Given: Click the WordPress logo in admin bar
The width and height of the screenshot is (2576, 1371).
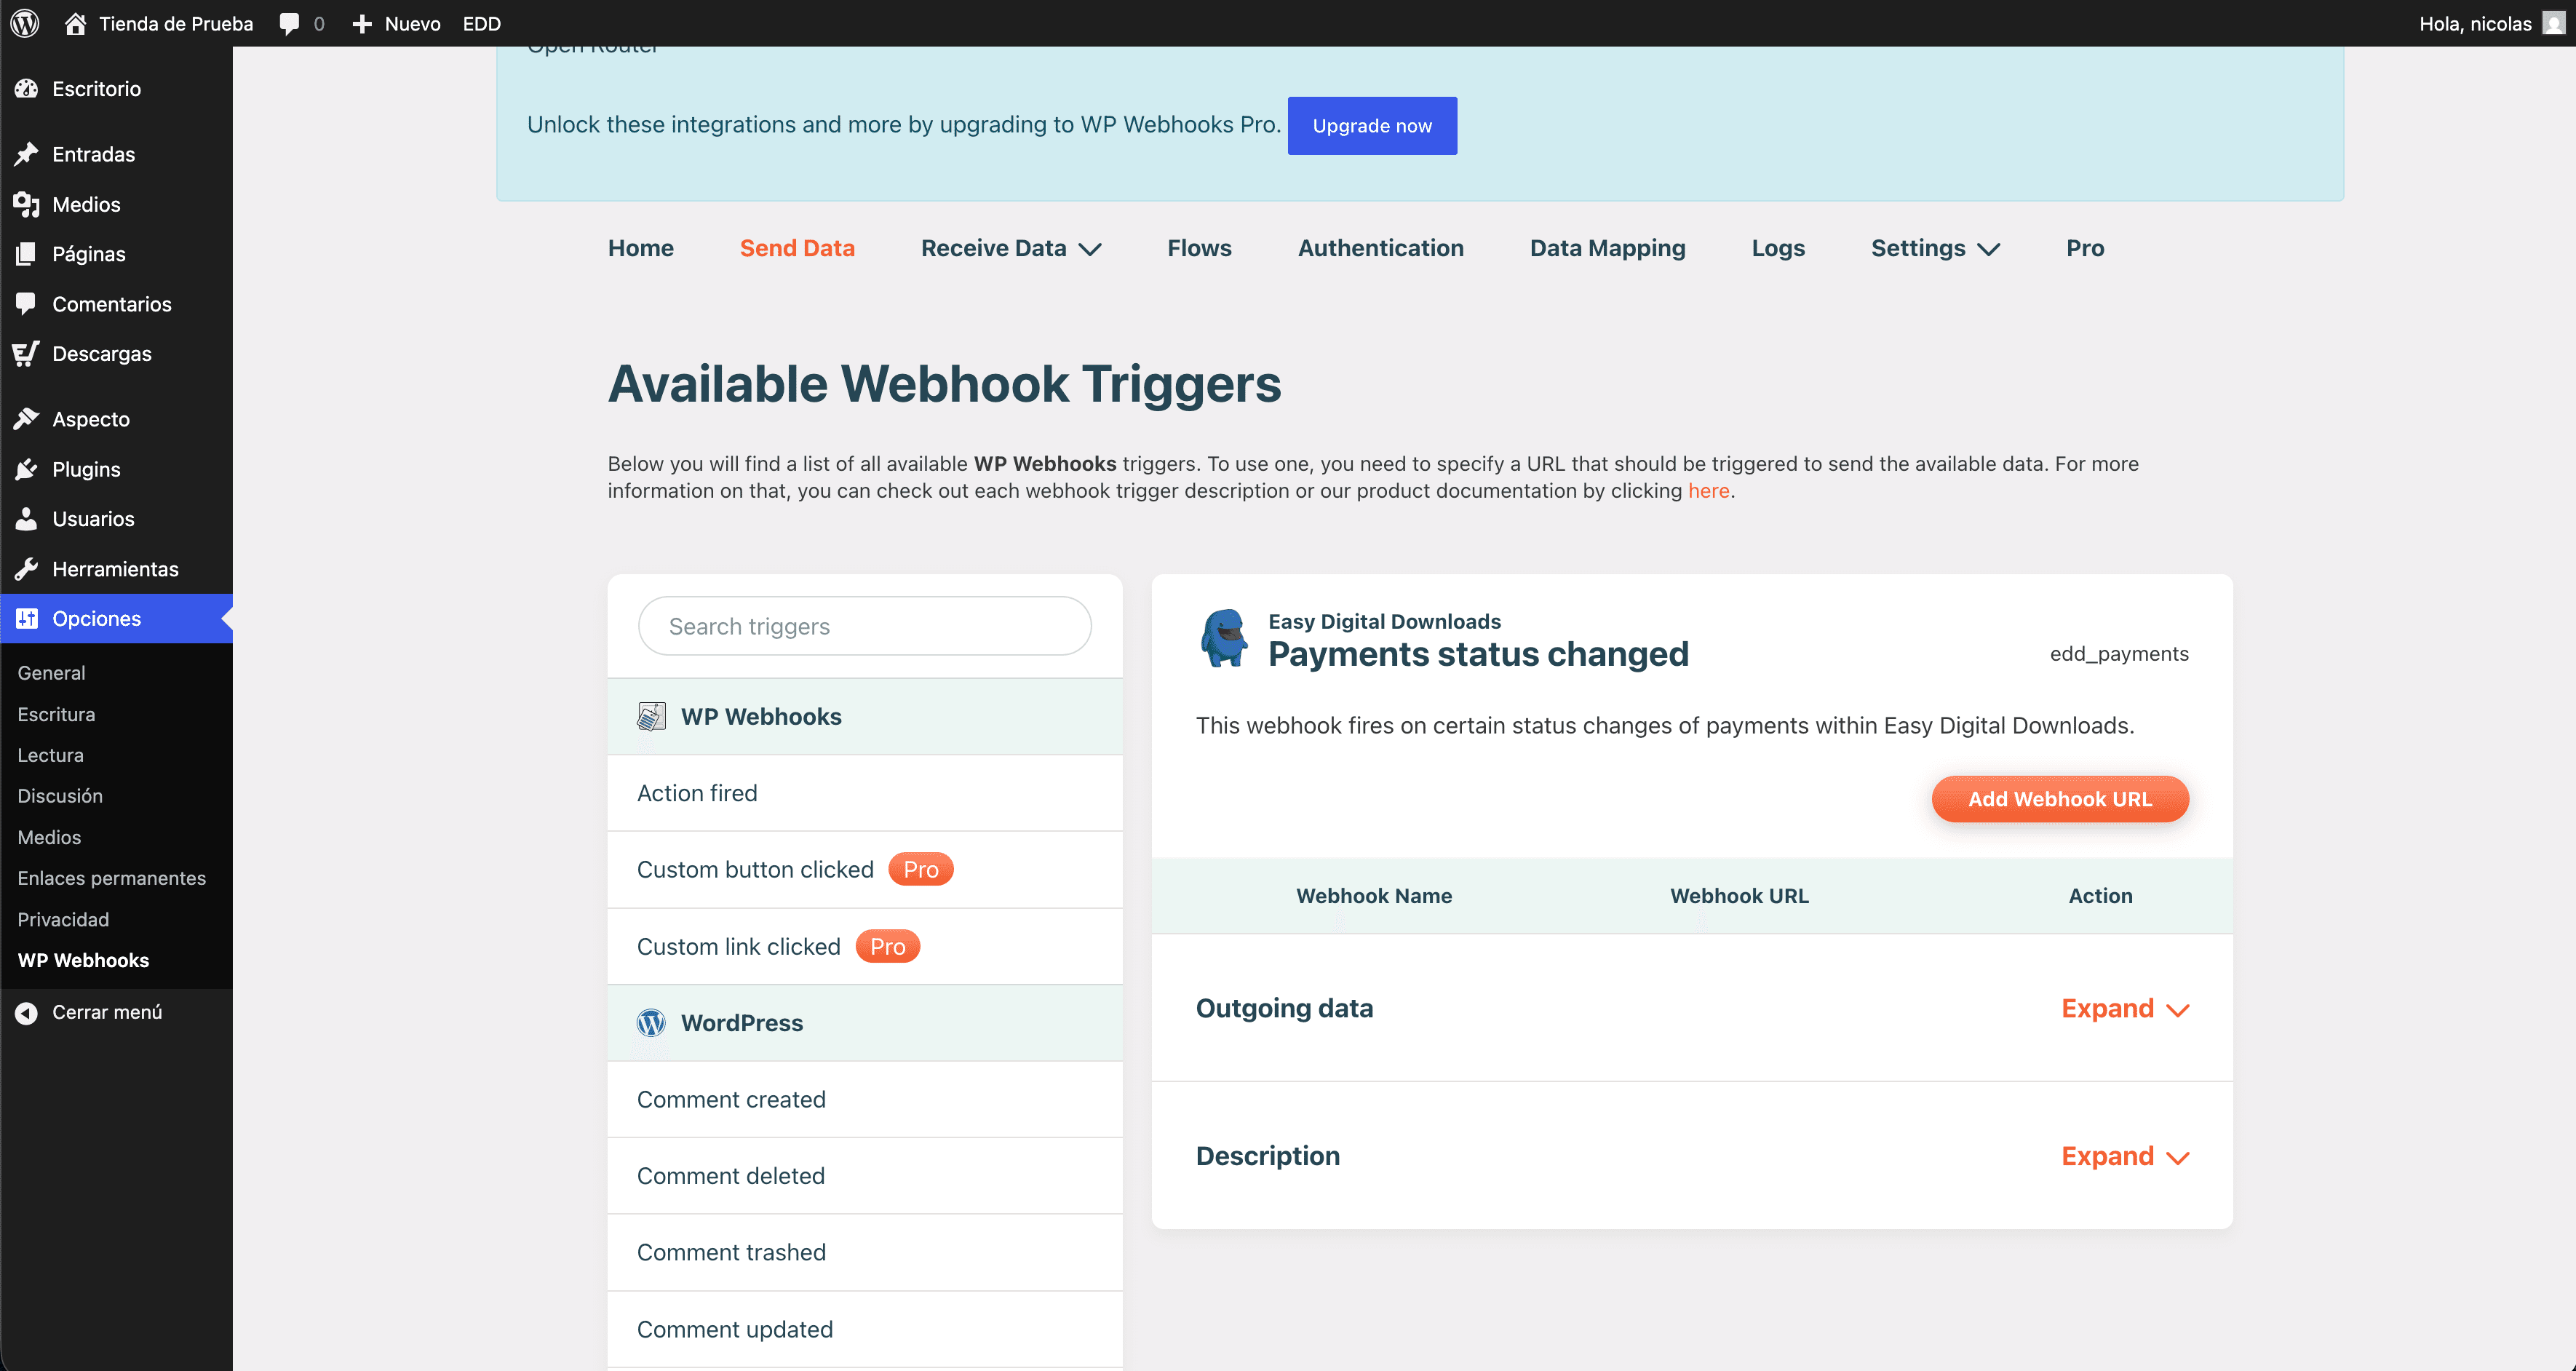Looking at the screenshot, I should click(x=25, y=23).
